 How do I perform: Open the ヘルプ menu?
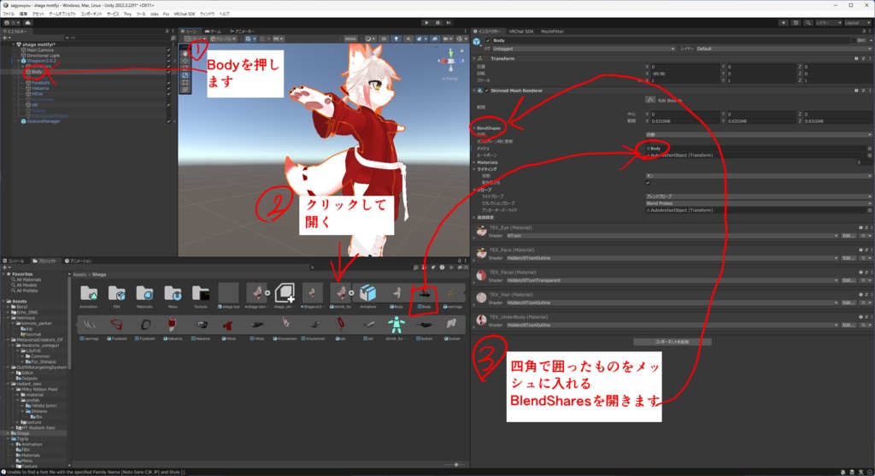point(224,14)
